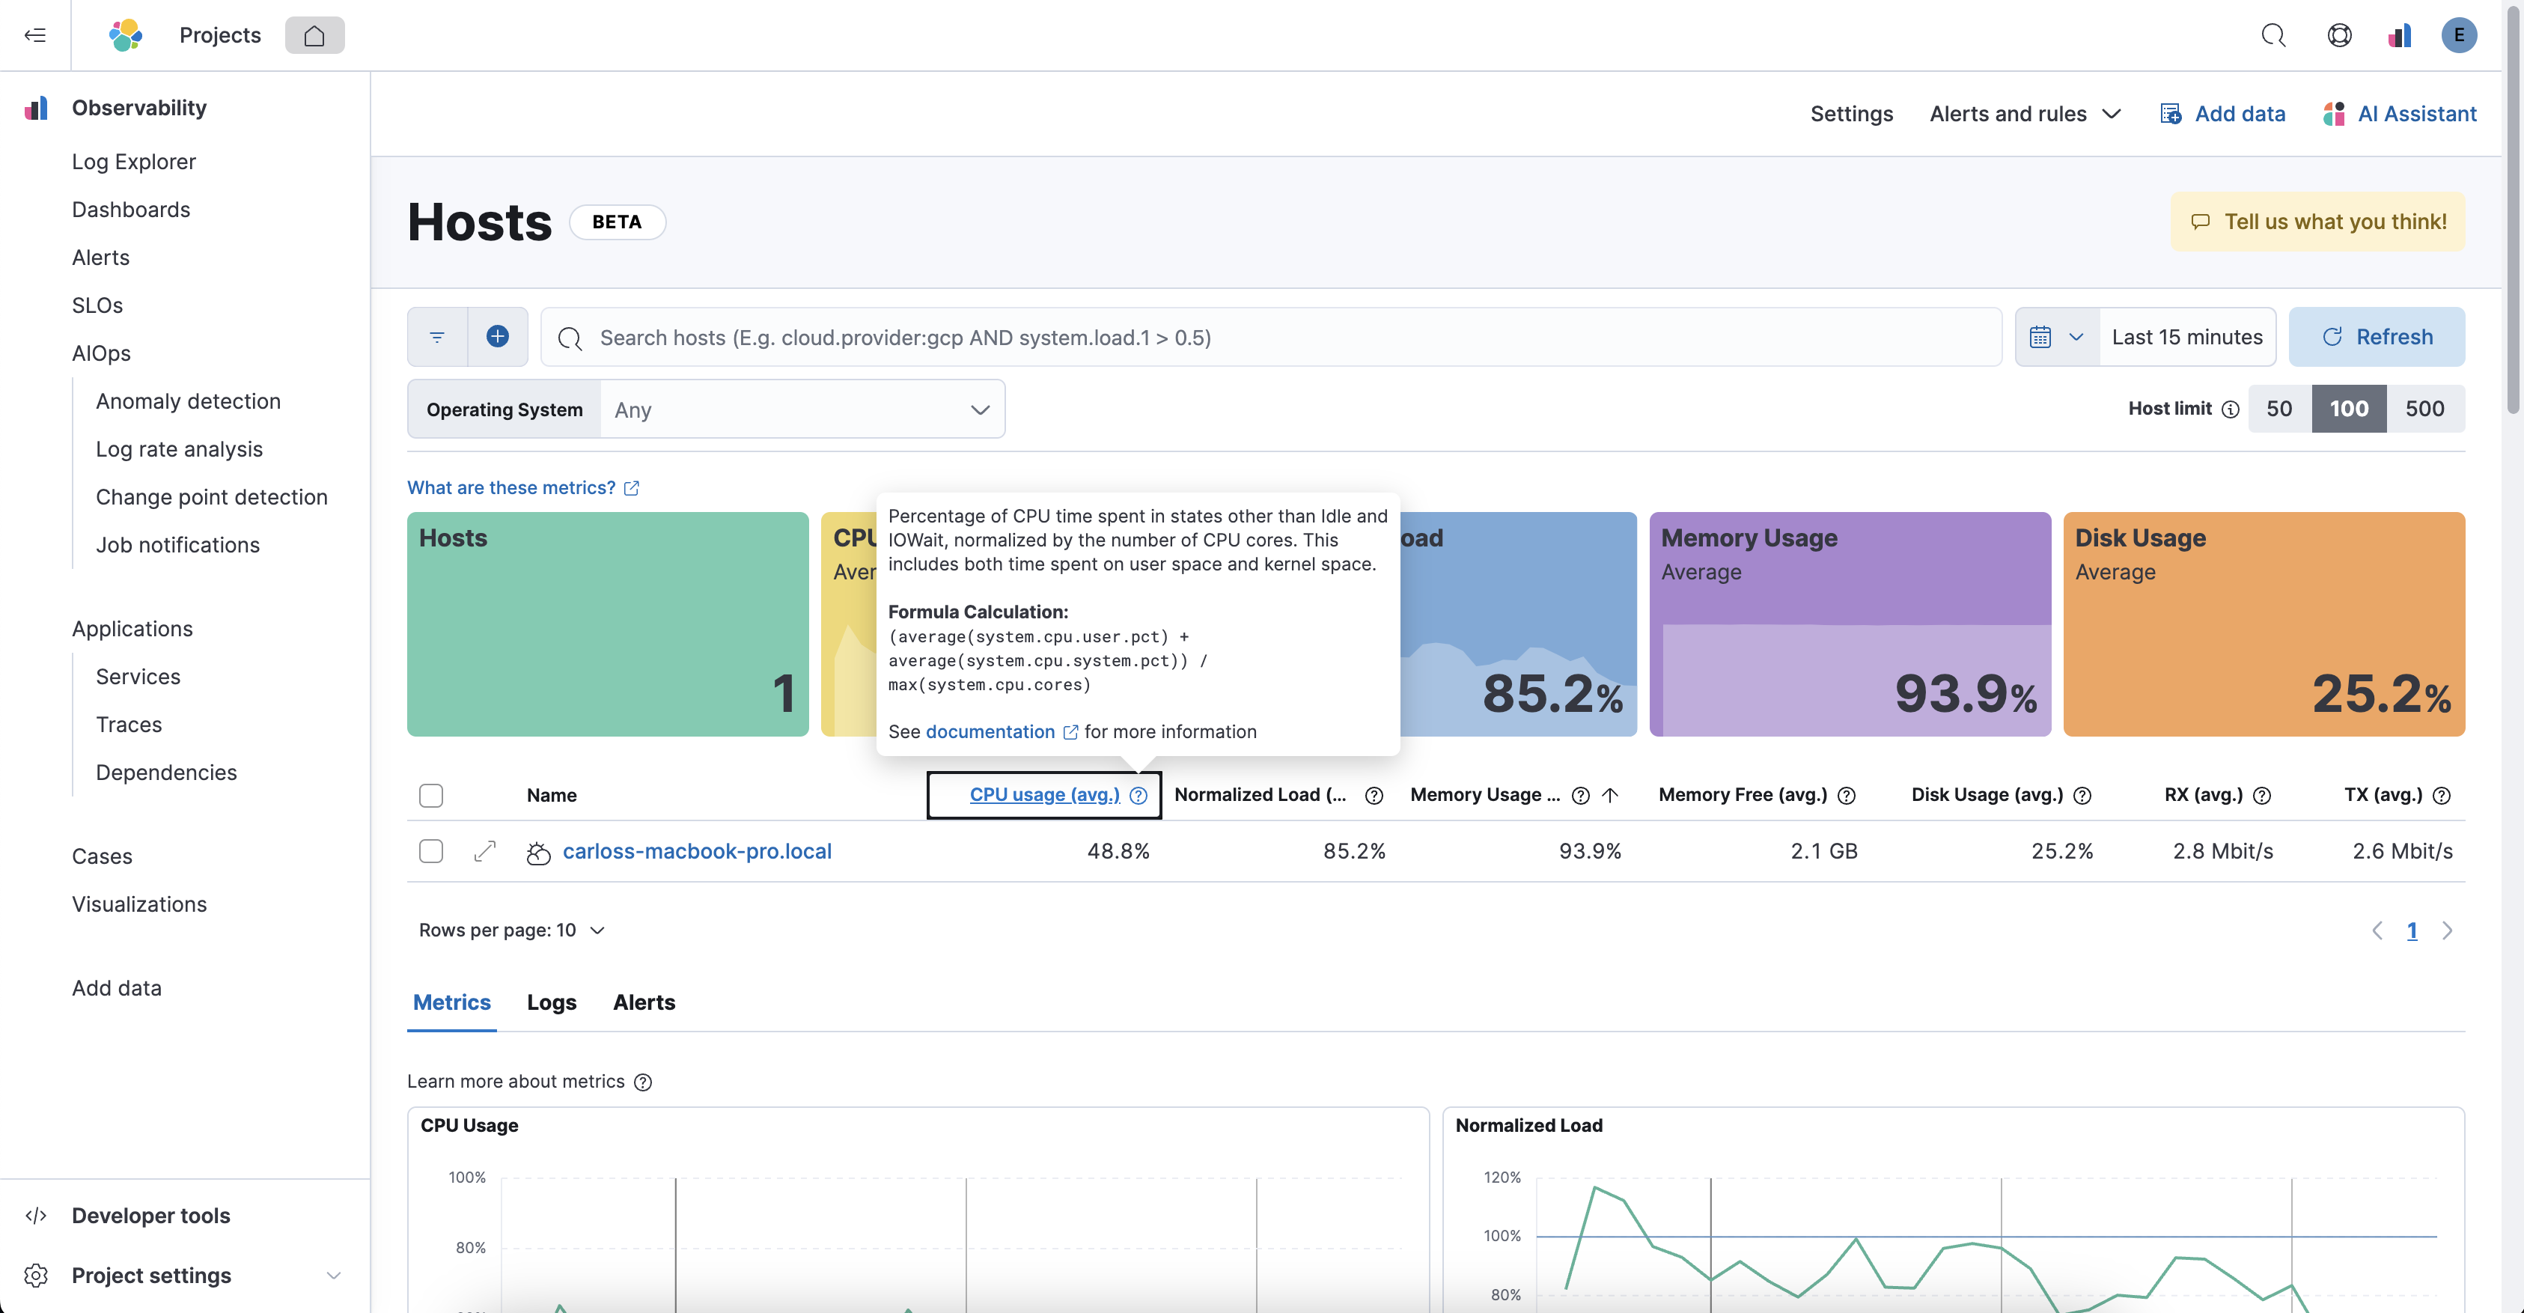
Task: Collapse the side navigation menu icon
Action: point(35,35)
